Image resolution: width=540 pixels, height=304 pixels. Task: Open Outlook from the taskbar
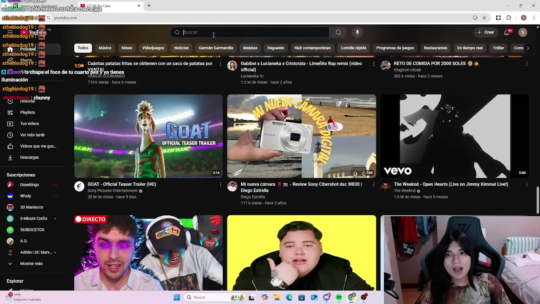click(314, 297)
